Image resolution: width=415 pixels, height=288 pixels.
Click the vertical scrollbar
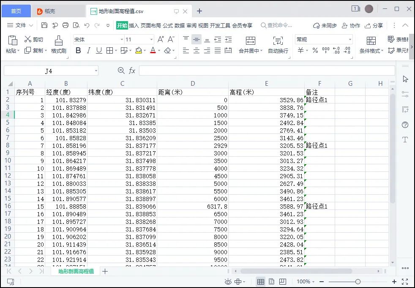pyautogui.click(x=393, y=148)
